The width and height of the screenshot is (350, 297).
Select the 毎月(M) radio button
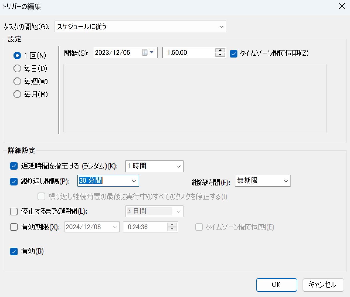coord(17,94)
